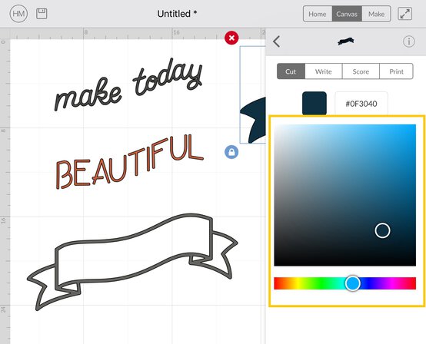Click the dark blue current color swatch
The width and height of the screenshot is (426, 344).
coord(315,104)
